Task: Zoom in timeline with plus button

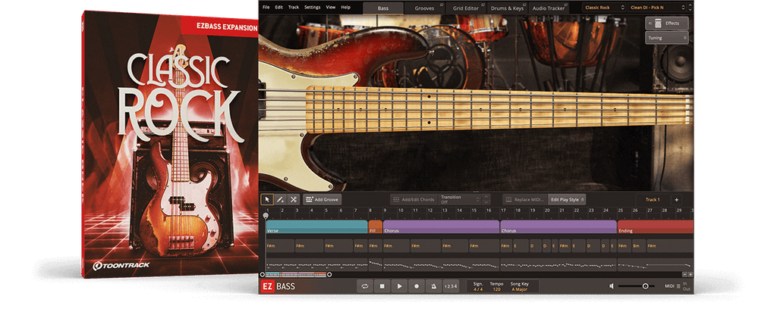Action: (690, 274)
